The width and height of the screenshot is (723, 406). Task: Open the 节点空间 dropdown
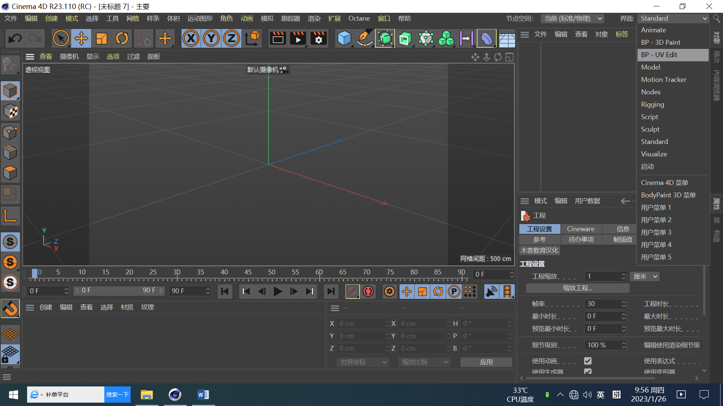tap(573, 18)
